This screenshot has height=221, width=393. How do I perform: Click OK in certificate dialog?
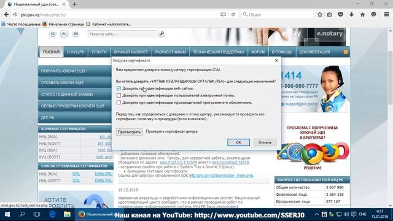[238, 142]
